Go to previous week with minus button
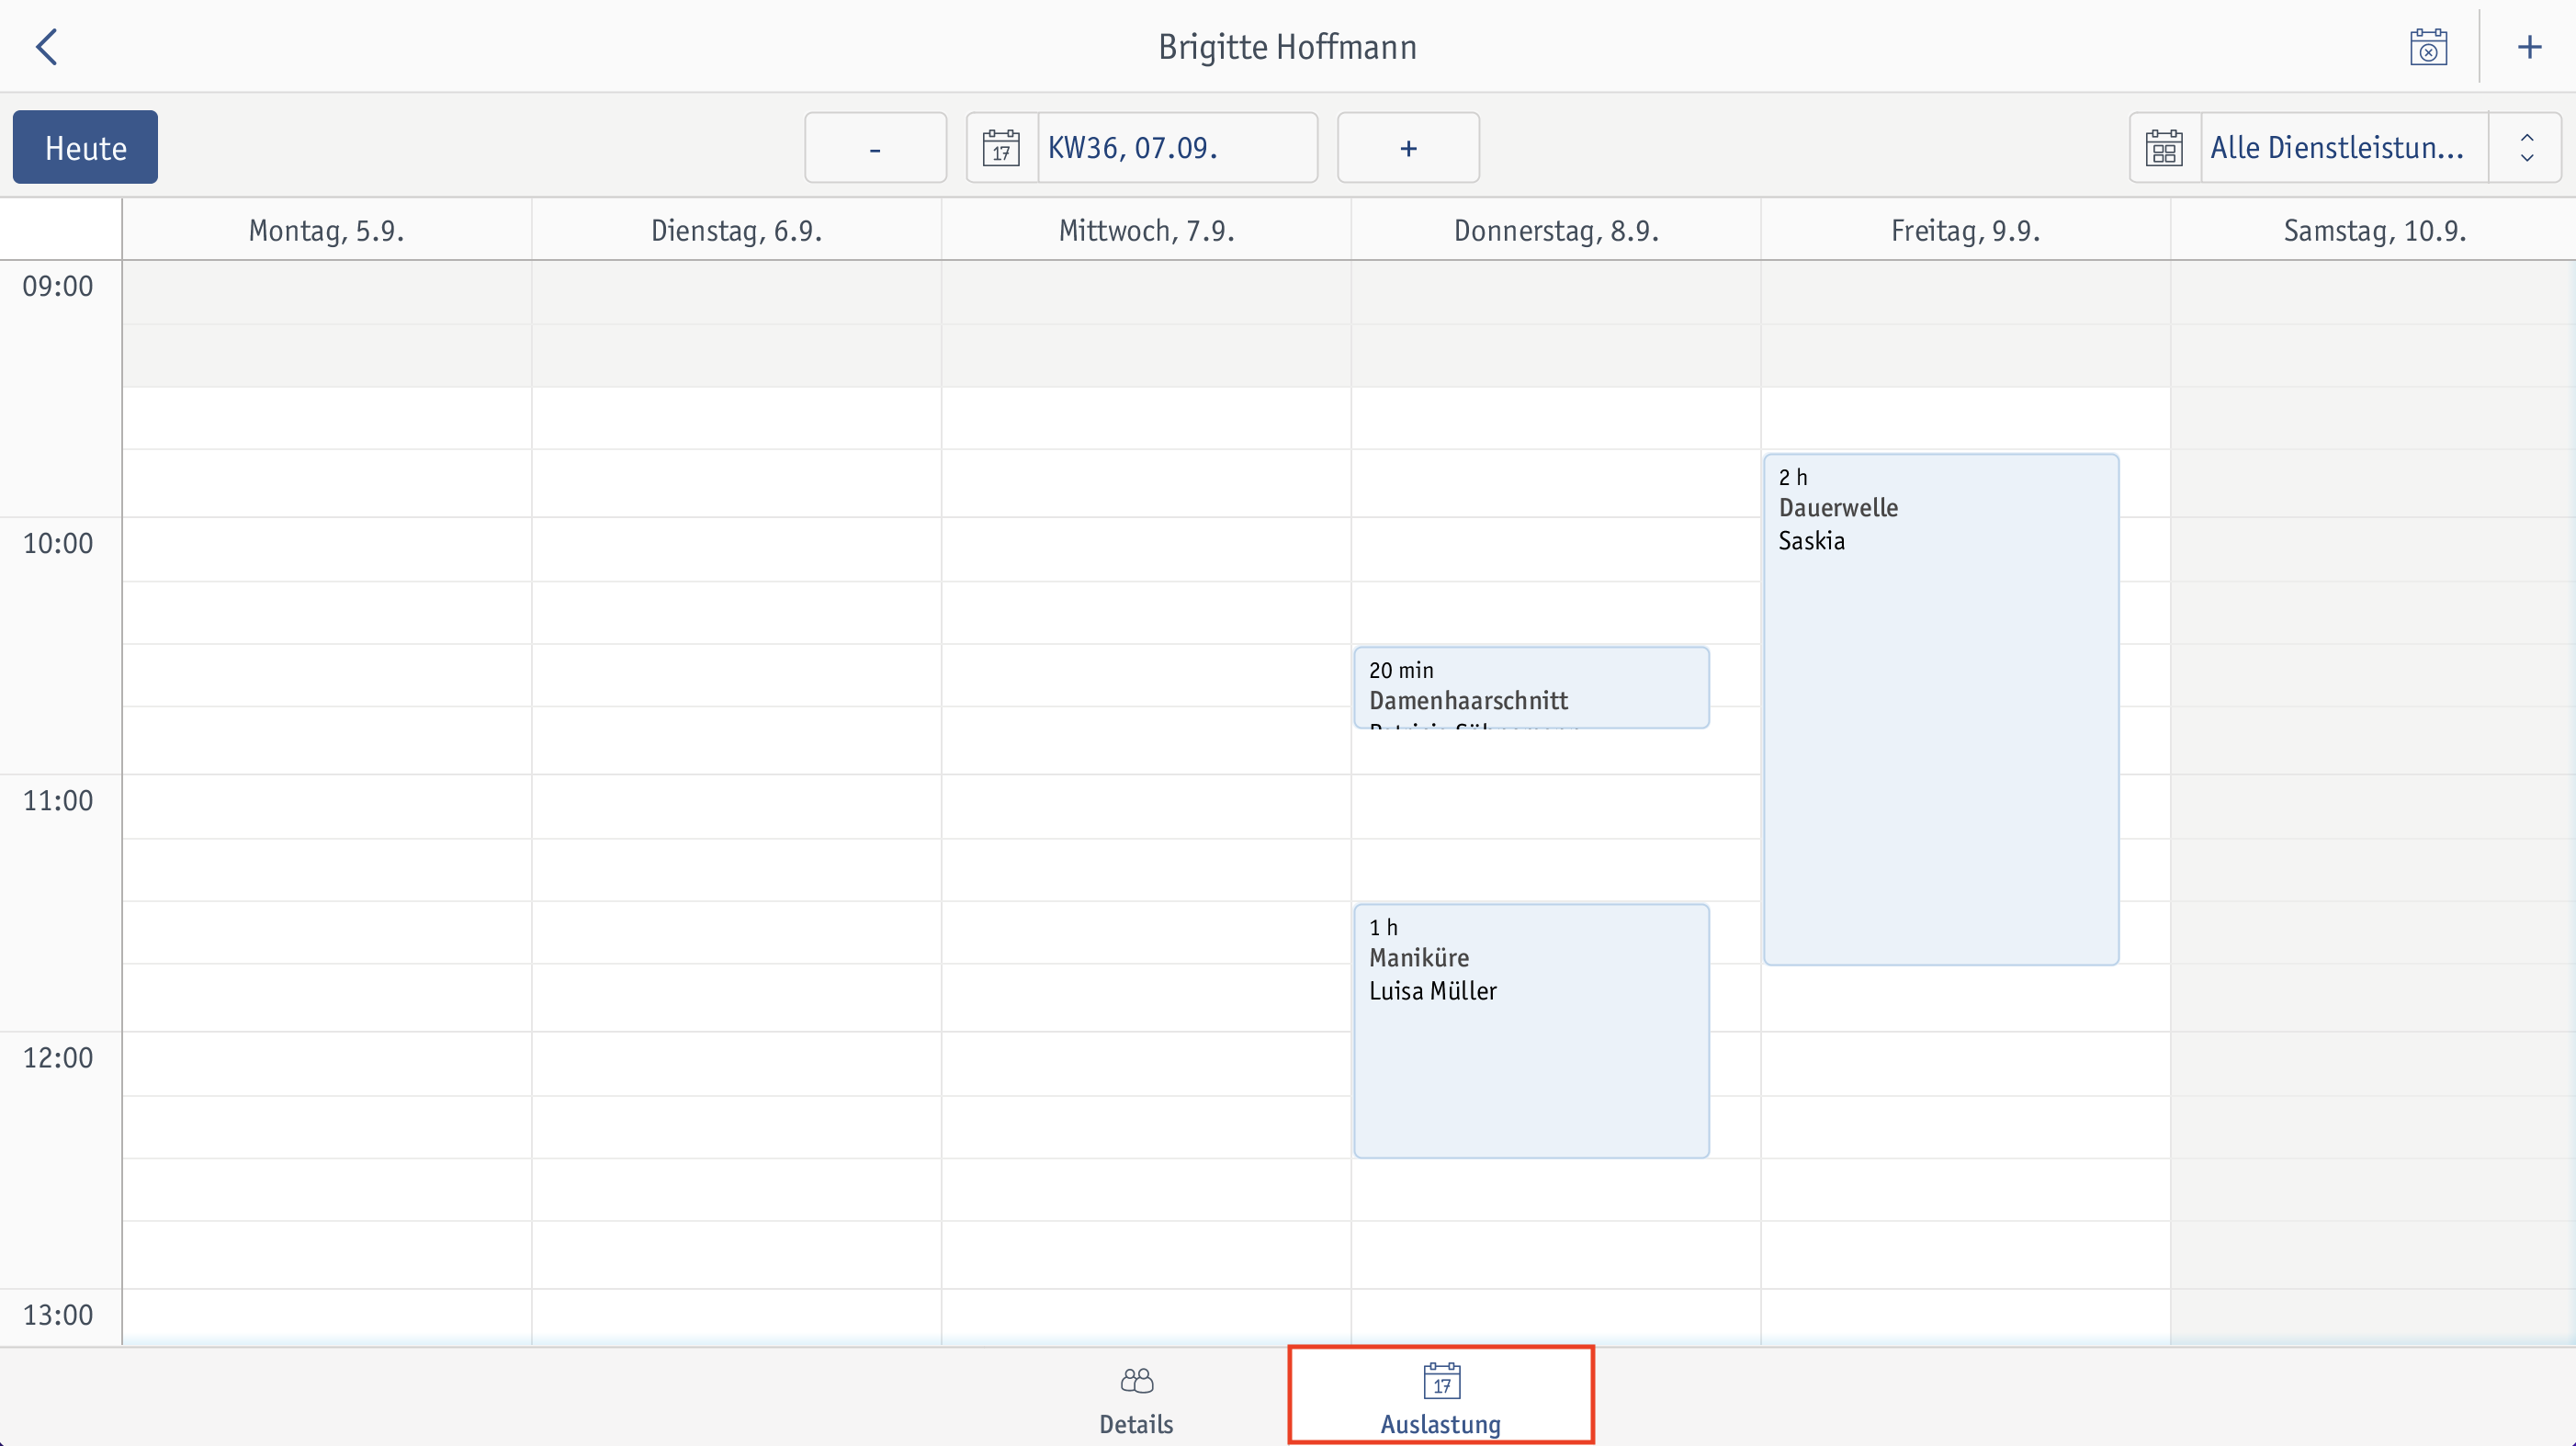Image resolution: width=2576 pixels, height=1446 pixels. [875, 147]
